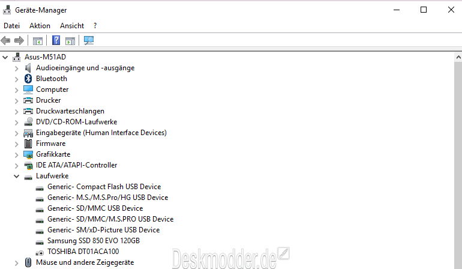Expand the IDE ATA/ATAPI-Controller node
462x269 pixels.
17,165
